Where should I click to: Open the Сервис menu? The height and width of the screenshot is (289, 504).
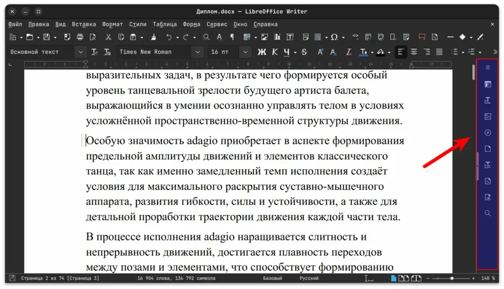click(x=216, y=24)
